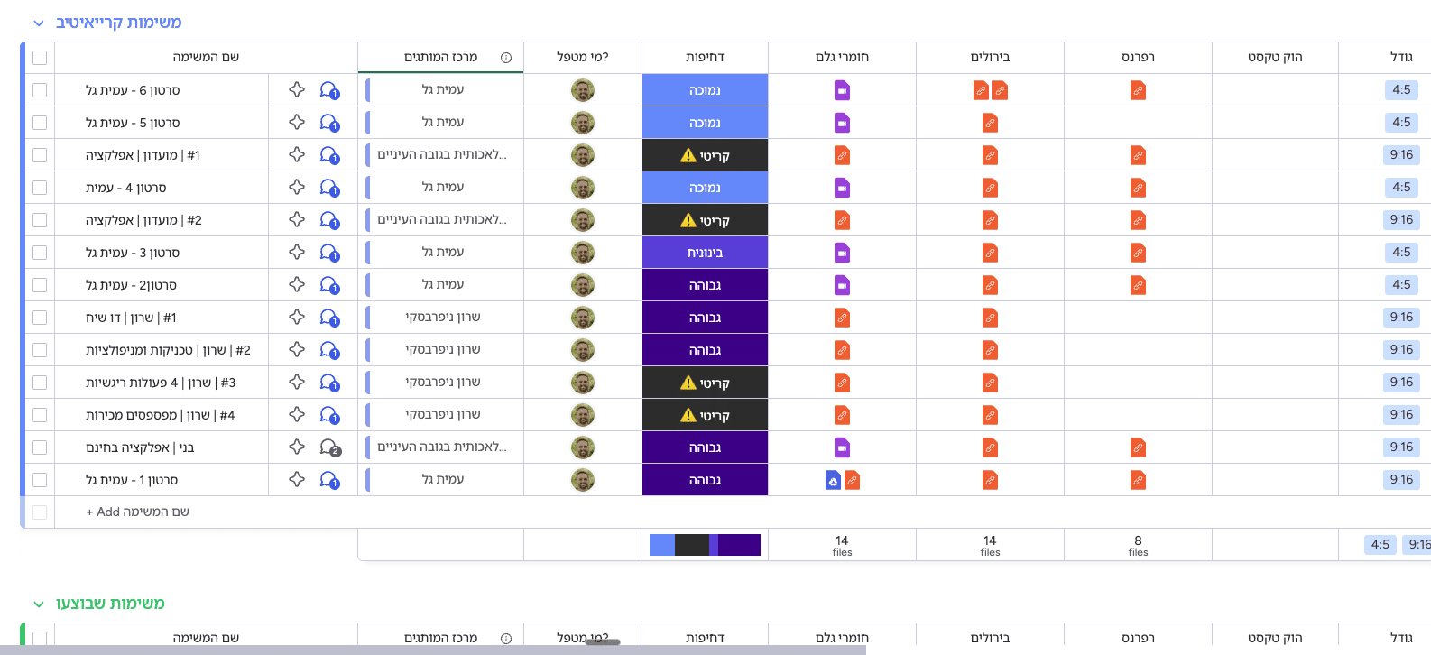Click the 4:5 summary chip in footer
Image resolution: width=1431 pixels, height=655 pixels.
pyautogui.click(x=1380, y=544)
